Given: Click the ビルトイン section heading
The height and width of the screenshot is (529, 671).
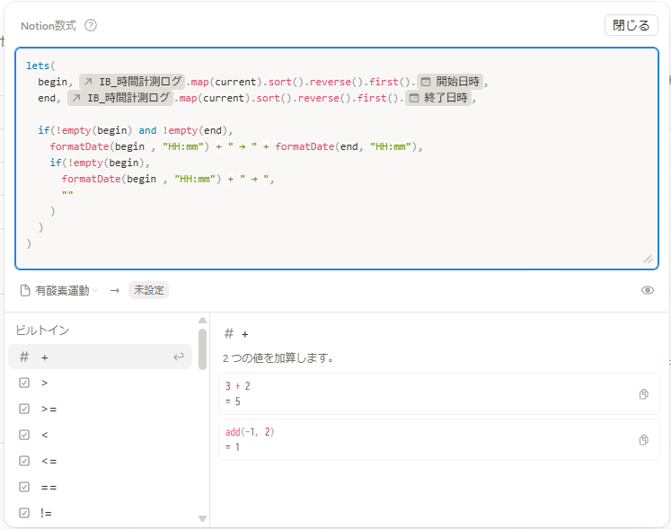Looking at the screenshot, I should tap(42, 330).
